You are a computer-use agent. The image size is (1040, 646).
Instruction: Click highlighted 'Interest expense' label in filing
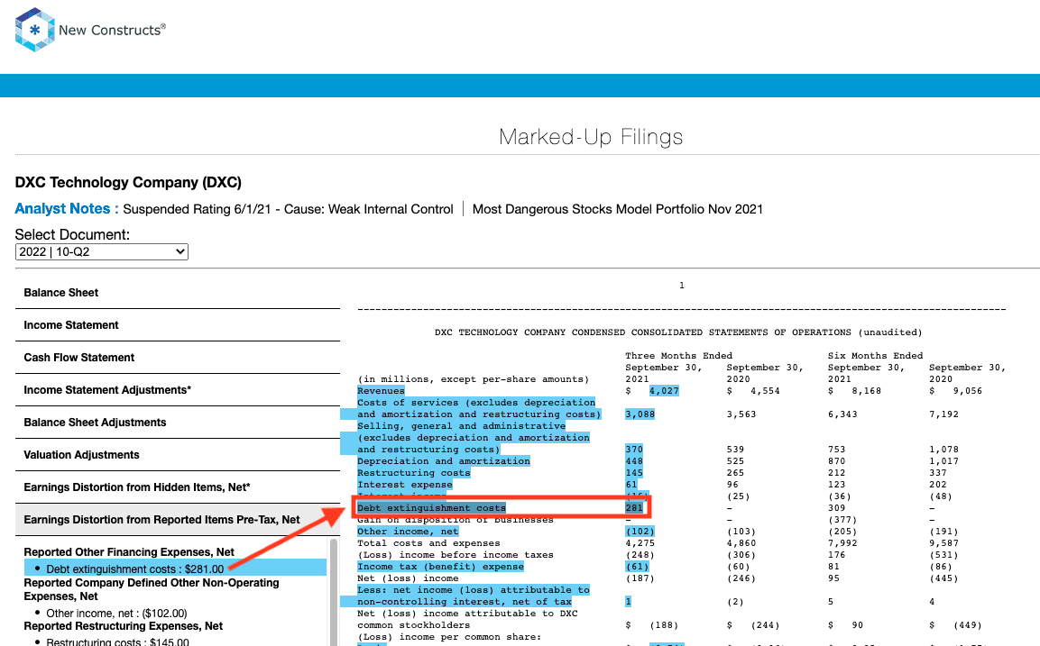405,485
